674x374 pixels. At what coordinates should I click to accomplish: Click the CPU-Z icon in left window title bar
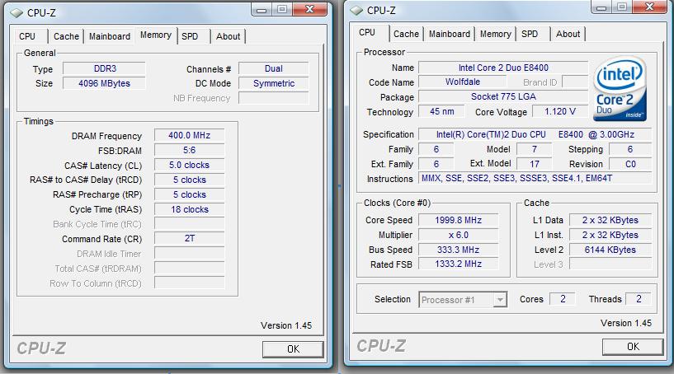coord(16,13)
